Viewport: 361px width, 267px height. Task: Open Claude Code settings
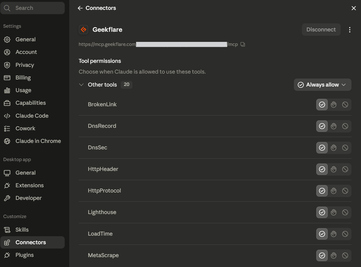32,116
